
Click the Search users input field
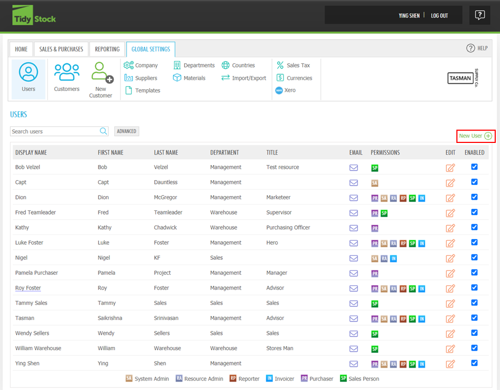coord(54,131)
